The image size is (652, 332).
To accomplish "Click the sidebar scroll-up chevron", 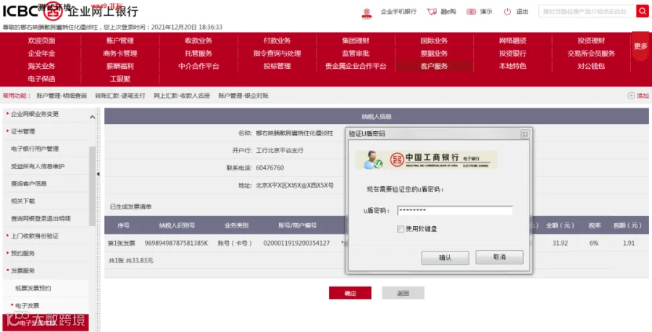I will click(92, 117).
